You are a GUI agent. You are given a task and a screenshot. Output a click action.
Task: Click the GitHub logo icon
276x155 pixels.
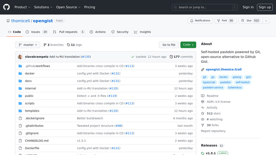(7, 7)
